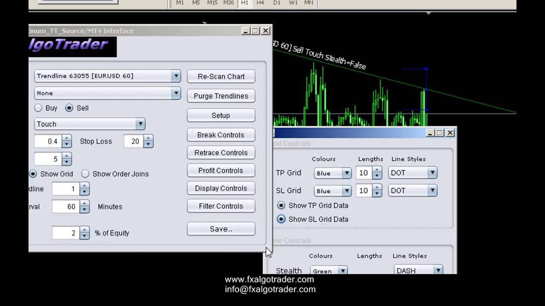This screenshot has height=306, width=545.
Task: Select the M30 timeframe button
Action: click(x=229, y=3)
